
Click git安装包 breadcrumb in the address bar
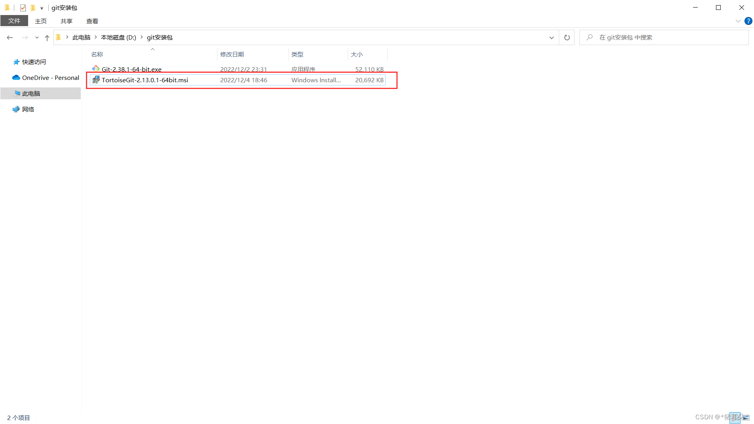[160, 38]
